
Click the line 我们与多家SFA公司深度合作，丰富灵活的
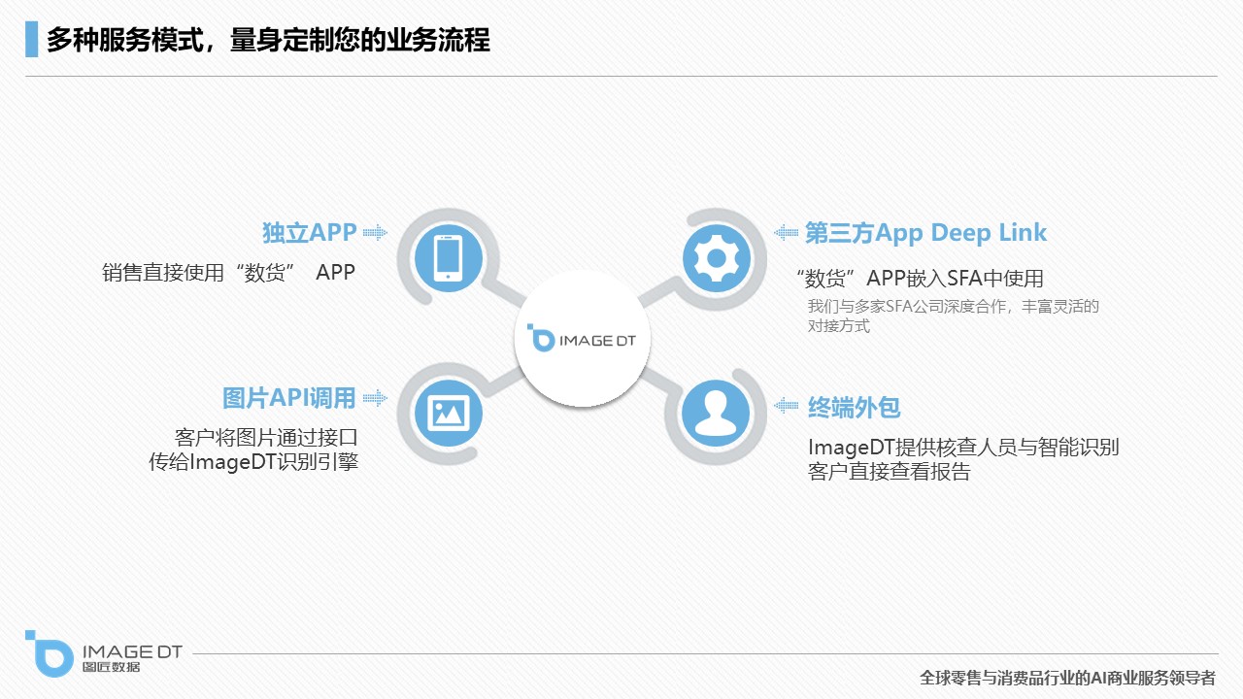(x=954, y=307)
